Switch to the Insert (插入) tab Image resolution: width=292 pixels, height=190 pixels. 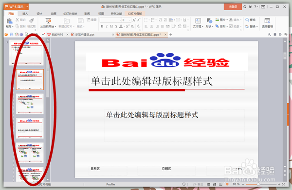(25, 14)
